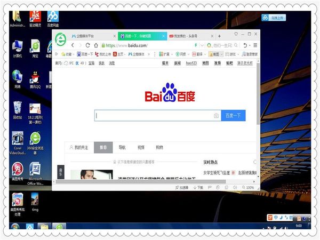This screenshot has height=240, width=320.
Task: Click the skin shirt icon in title bar
Action: point(236,34)
